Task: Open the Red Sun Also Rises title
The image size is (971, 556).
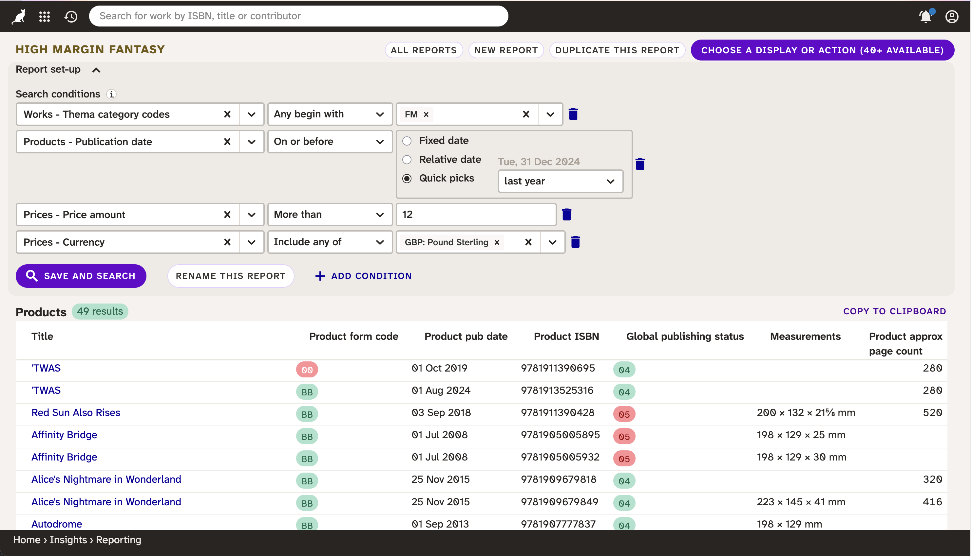Action: click(x=76, y=412)
